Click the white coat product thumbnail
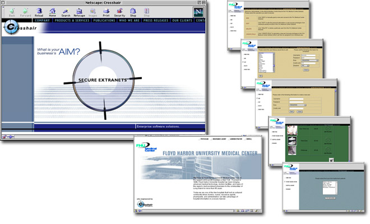This screenshot has height=224, width=370. coord(292,130)
